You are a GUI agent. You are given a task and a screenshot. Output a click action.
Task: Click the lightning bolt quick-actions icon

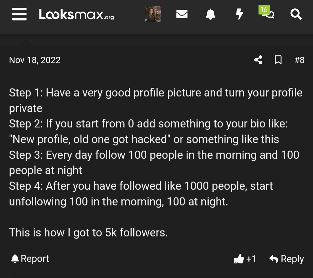pos(239,14)
